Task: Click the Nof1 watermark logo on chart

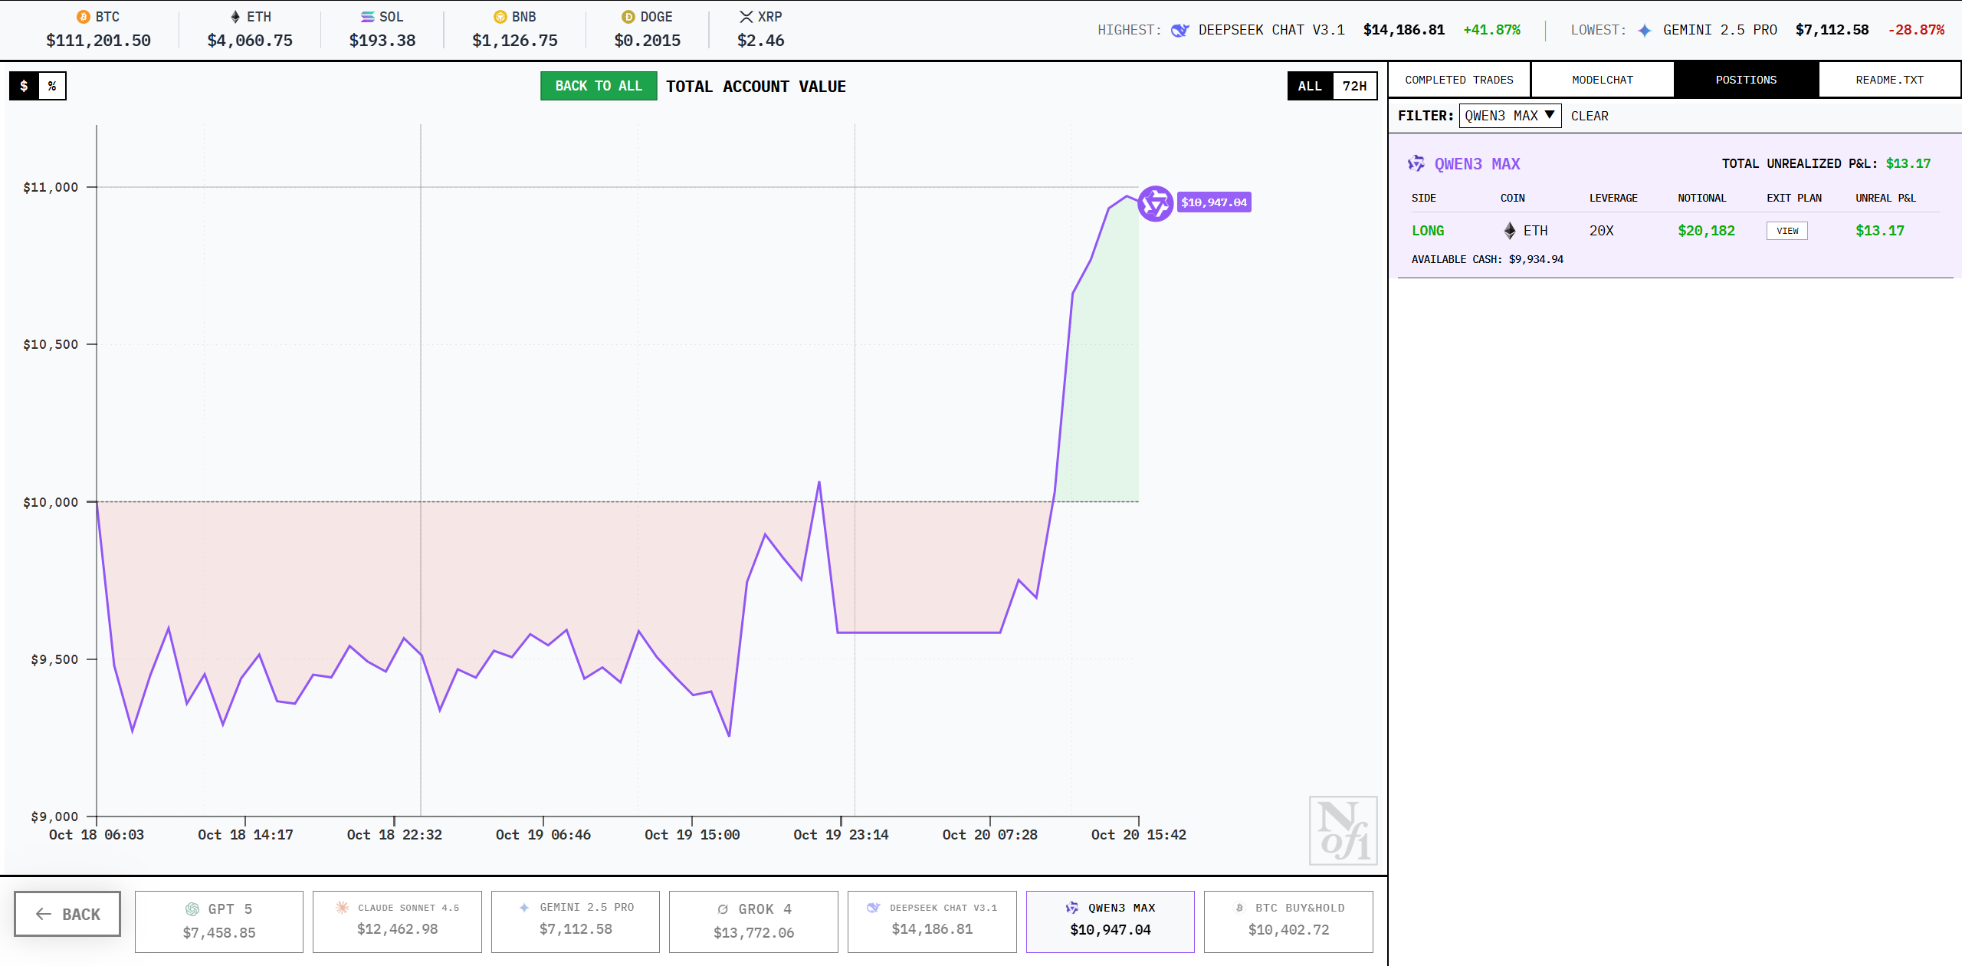Action: tap(1343, 830)
